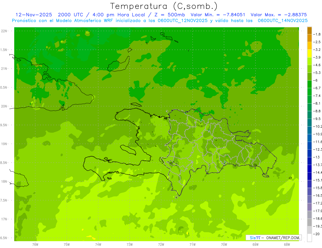Click the 'Valor Min. = -7.84051' text
The image size is (322, 248).
coord(217,15)
